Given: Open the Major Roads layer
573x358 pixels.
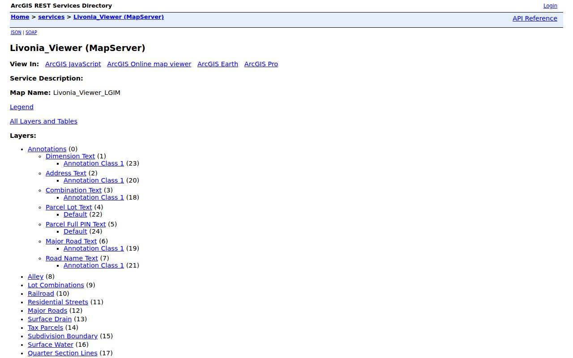Looking at the screenshot, I should click(x=47, y=311).
